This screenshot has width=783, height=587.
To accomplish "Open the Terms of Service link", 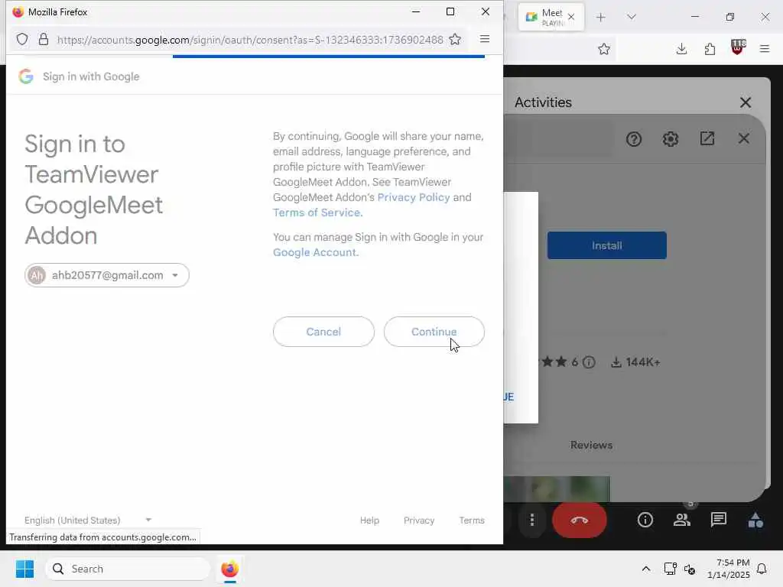I will pyautogui.click(x=317, y=212).
